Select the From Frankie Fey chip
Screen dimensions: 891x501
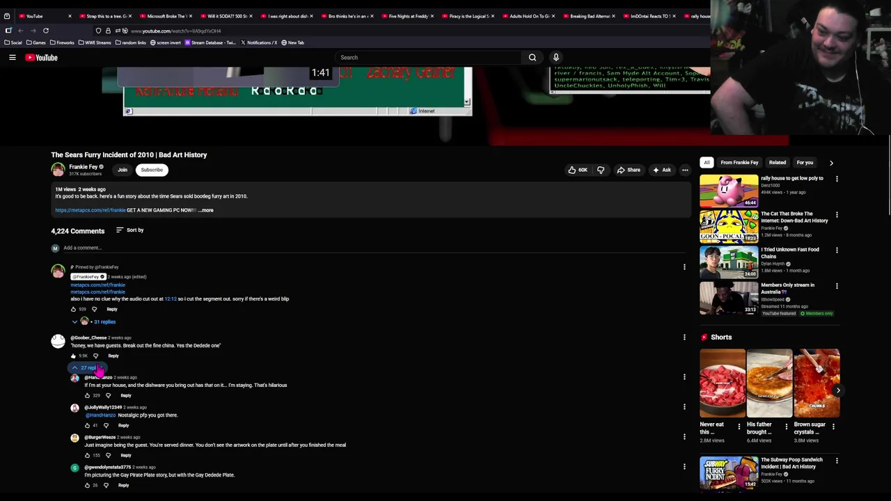pyautogui.click(x=739, y=163)
